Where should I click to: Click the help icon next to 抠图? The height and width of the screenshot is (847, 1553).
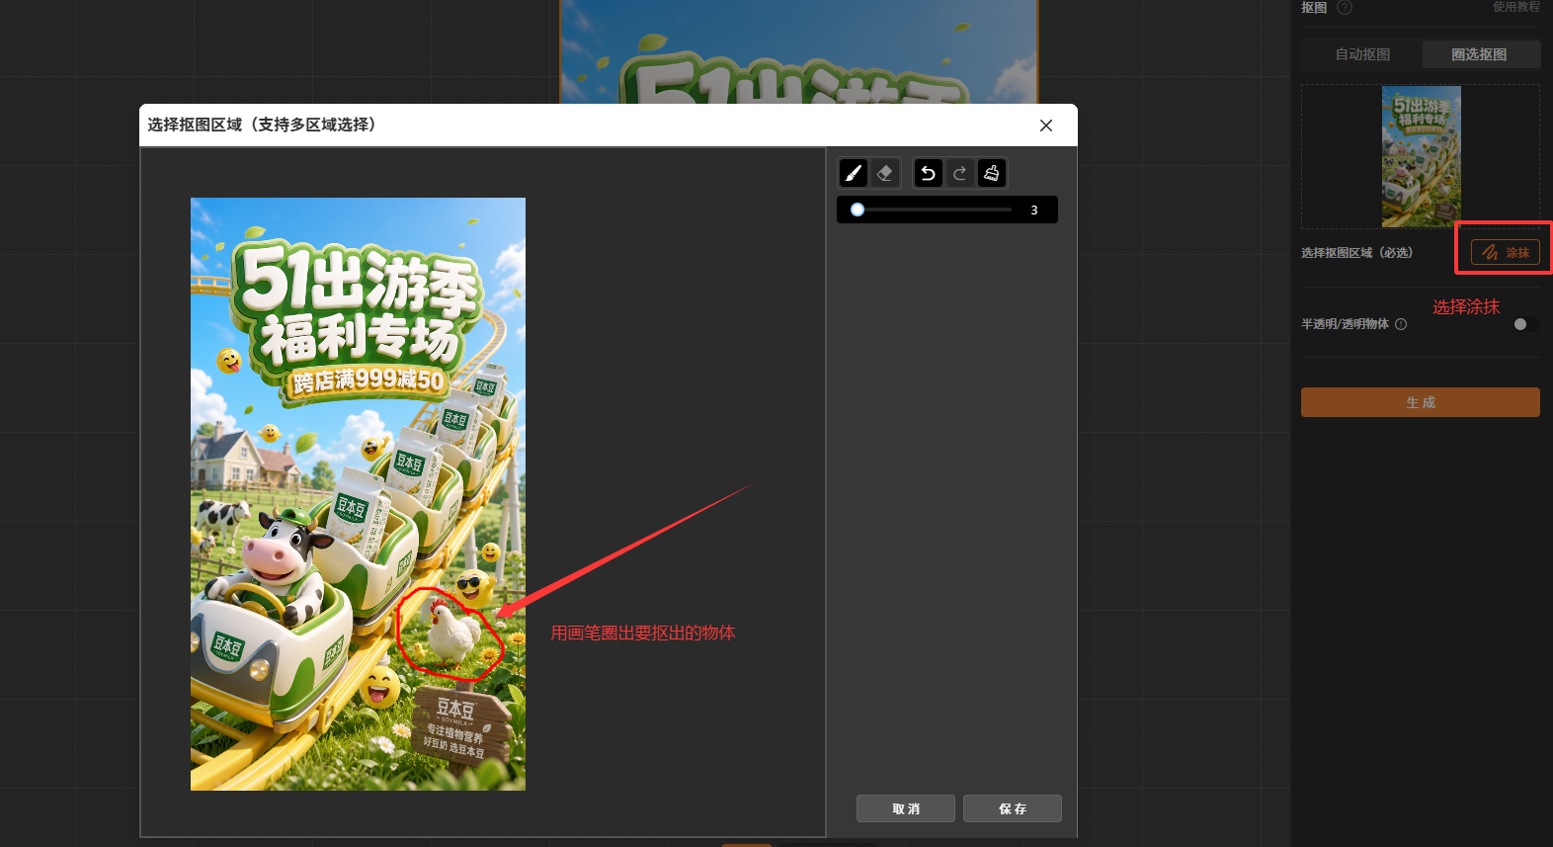[1345, 7]
